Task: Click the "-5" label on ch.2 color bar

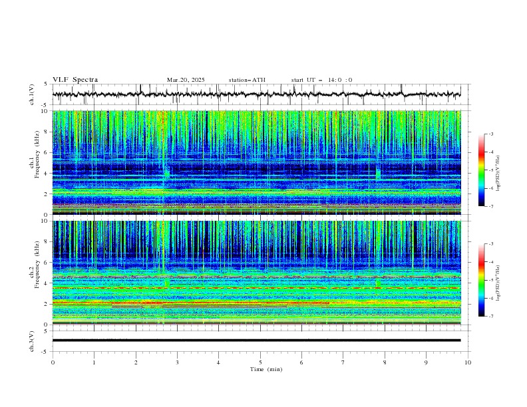Action: point(490,280)
